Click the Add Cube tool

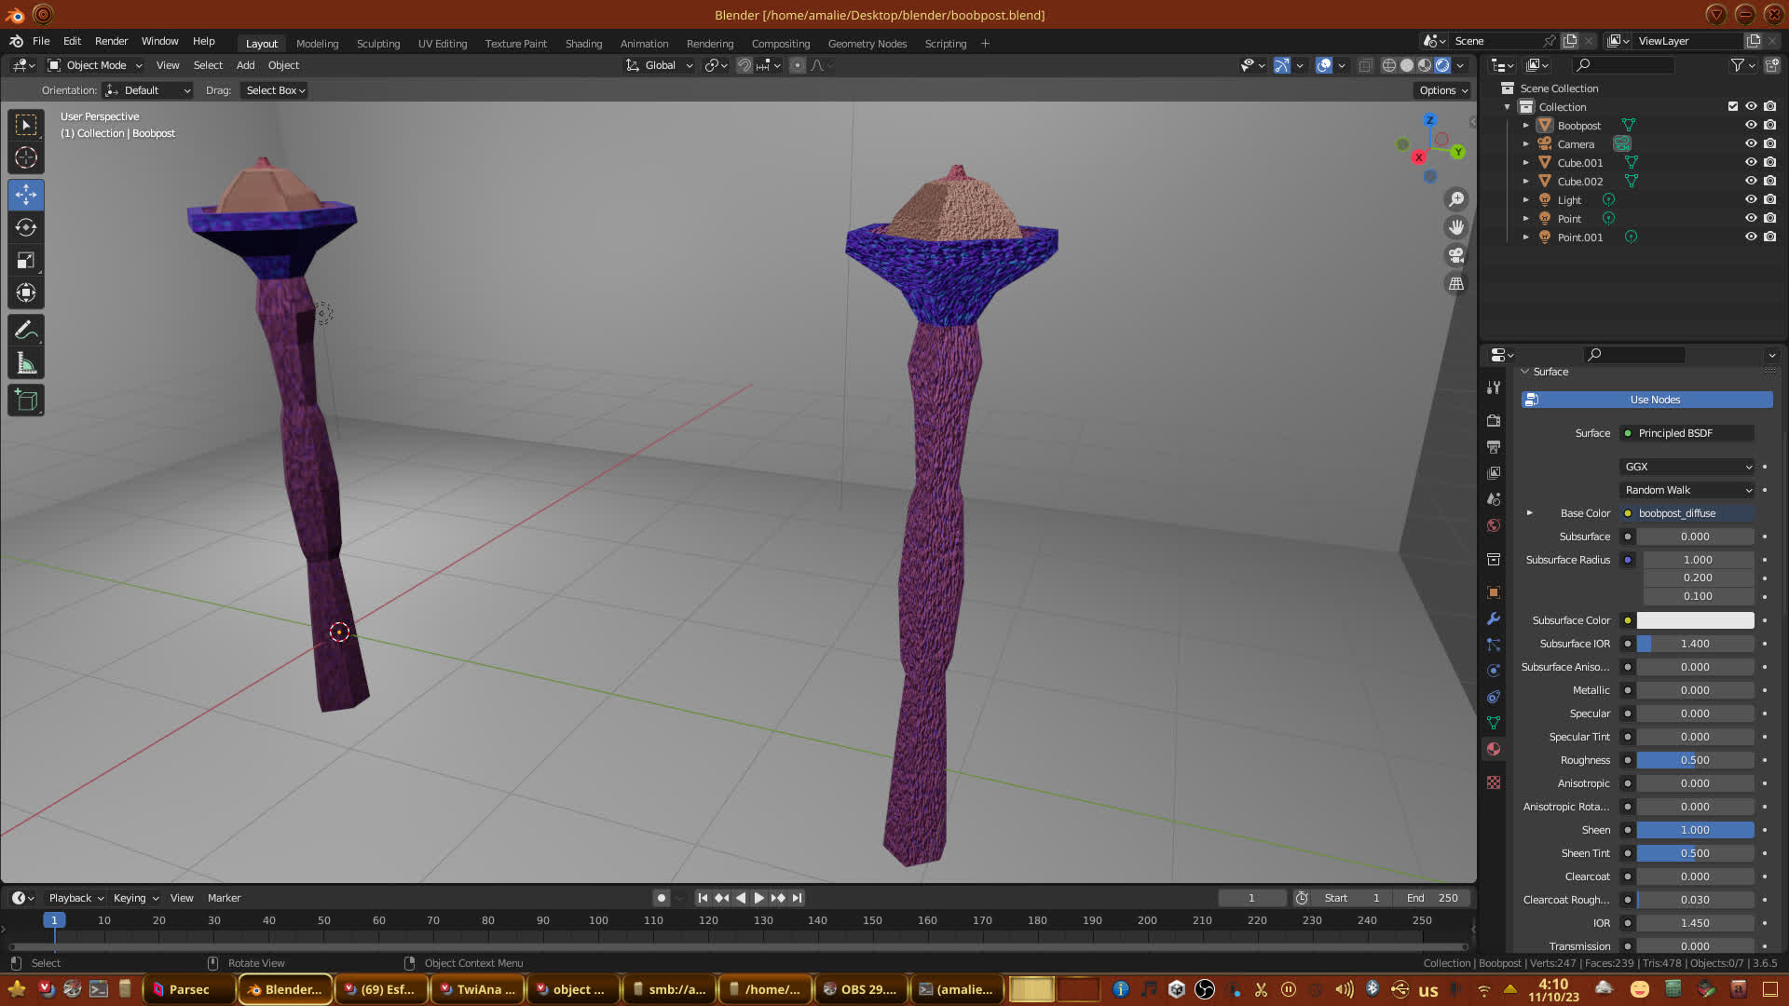point(26,401)
